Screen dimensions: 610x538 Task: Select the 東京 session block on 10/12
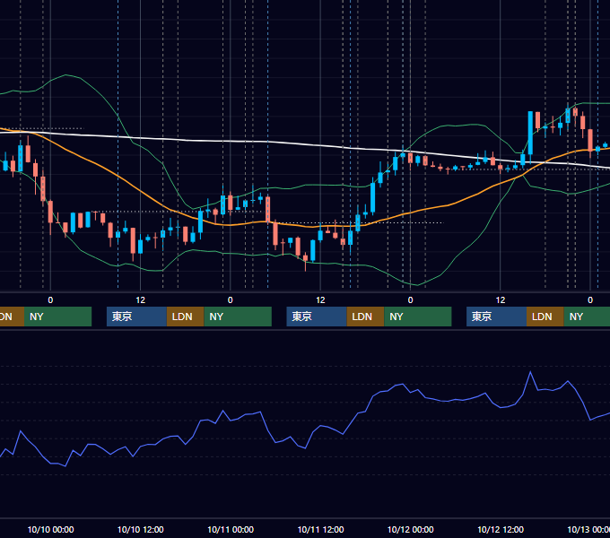click(x=496, y=317)
